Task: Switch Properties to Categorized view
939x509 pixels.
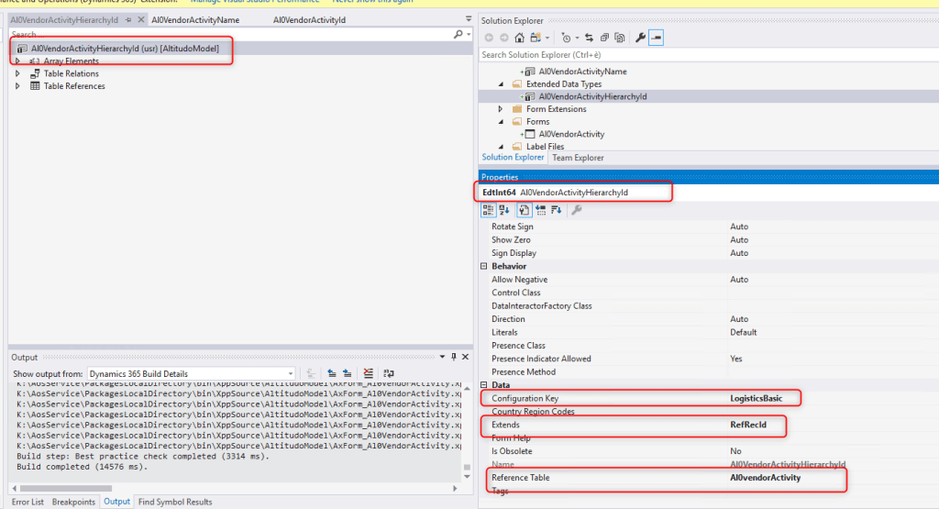Action: (x=489, y=210)
